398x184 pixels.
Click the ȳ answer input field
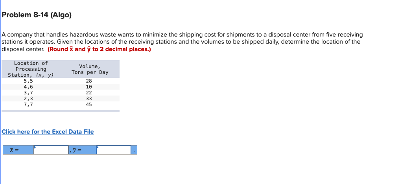114,150
